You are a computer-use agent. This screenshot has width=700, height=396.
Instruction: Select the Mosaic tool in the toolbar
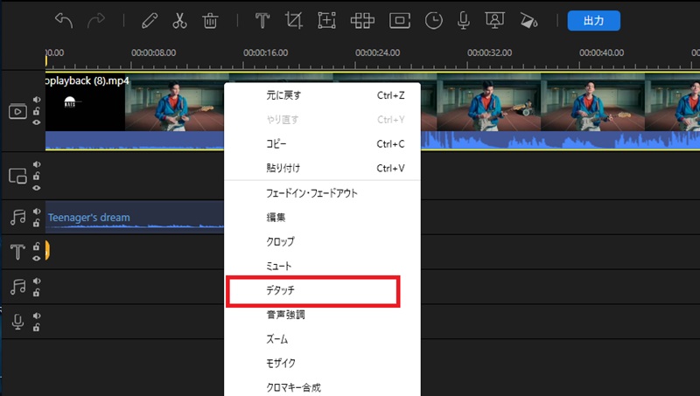(x=362, y=20)
